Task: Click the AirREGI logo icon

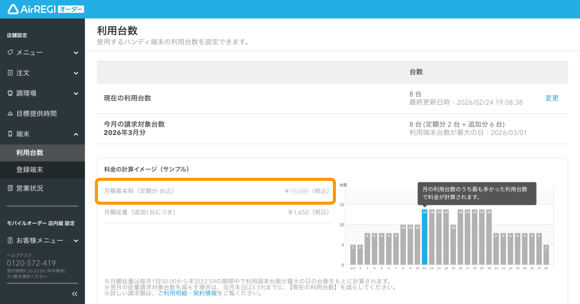Action: [x=13, y=9]
